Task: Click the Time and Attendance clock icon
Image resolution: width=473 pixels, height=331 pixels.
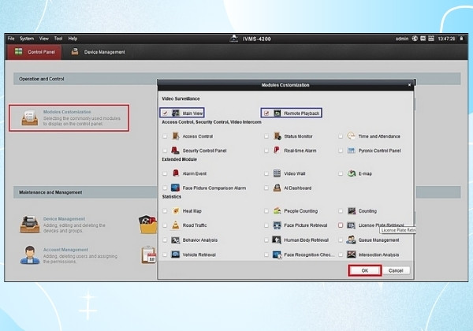Action: coord(351,136)
